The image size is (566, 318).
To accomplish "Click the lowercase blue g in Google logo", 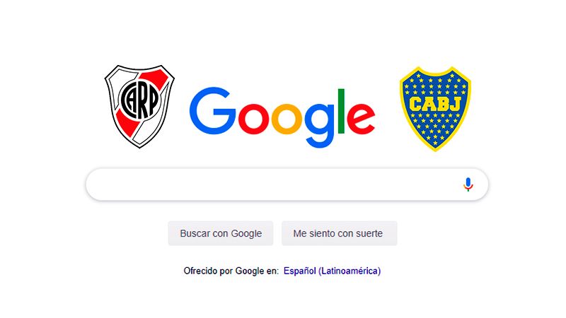I will click(x=320, y=125).
